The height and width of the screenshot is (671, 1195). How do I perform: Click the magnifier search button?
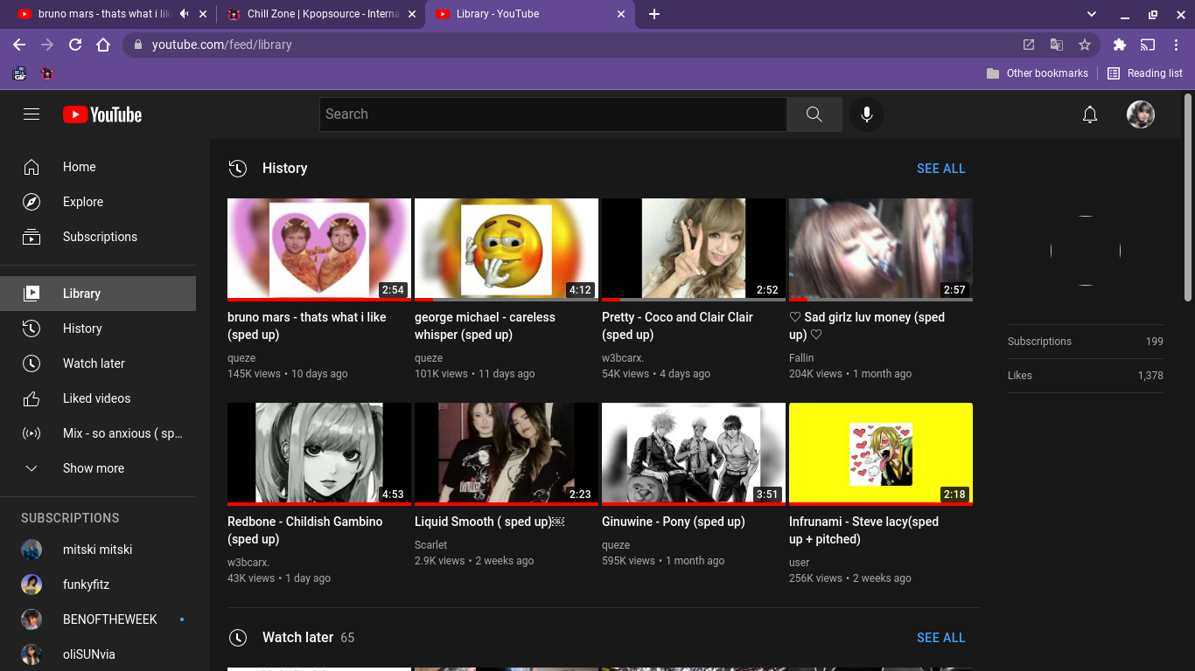coord(814,114)
